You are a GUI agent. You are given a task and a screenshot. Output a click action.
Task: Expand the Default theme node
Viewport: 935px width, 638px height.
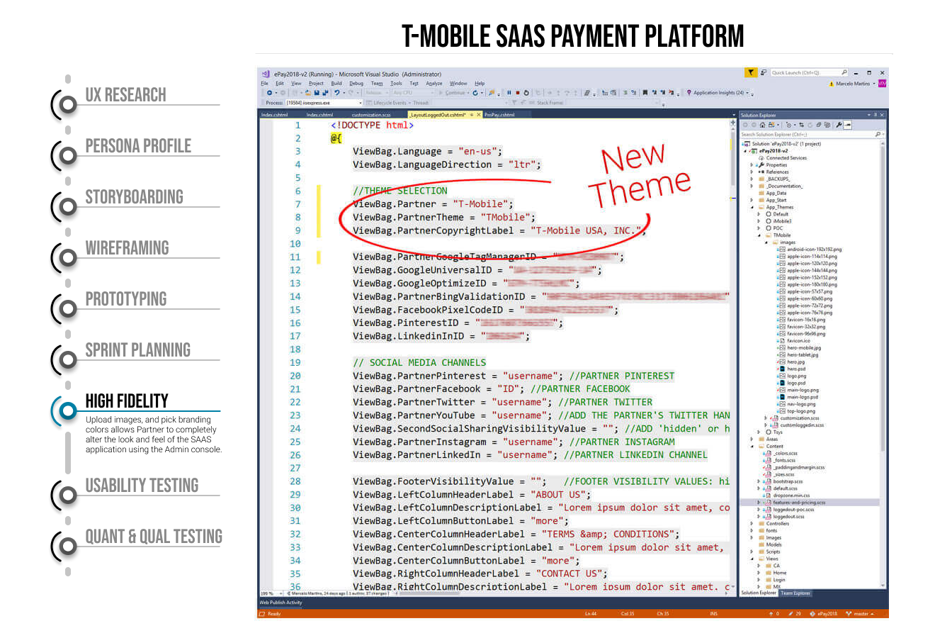click(759, 214)
